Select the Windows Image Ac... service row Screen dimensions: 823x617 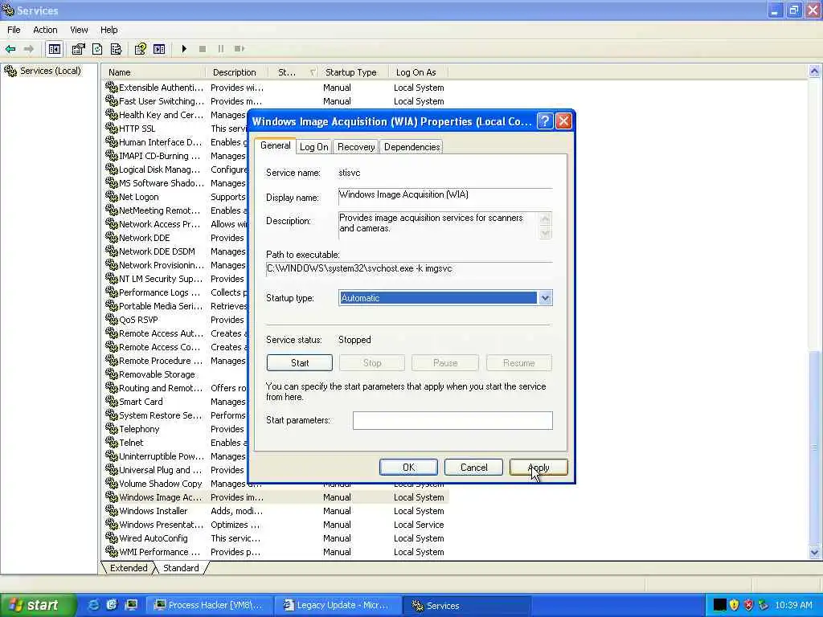276,496
